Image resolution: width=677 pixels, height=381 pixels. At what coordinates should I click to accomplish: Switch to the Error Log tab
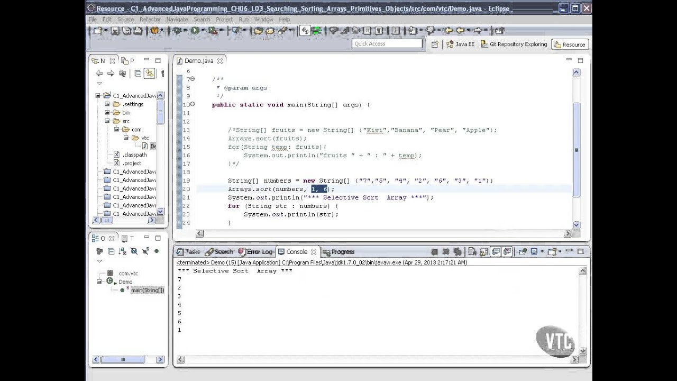(x=255, y=252)
